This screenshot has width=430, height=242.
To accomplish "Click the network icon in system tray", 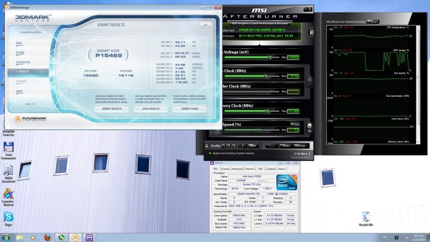I will (x=402, y=238).
